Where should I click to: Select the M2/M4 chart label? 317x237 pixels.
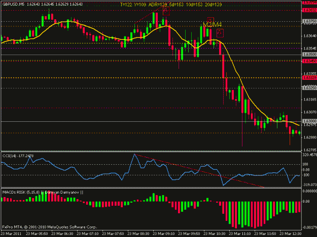pyautogui.click(x=212, y=25)
